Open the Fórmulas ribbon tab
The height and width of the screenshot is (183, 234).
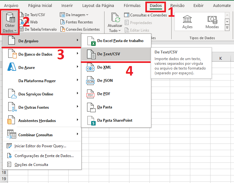coord(132,6)
